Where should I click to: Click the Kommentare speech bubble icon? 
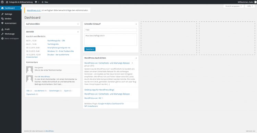[x=2, y=23]
